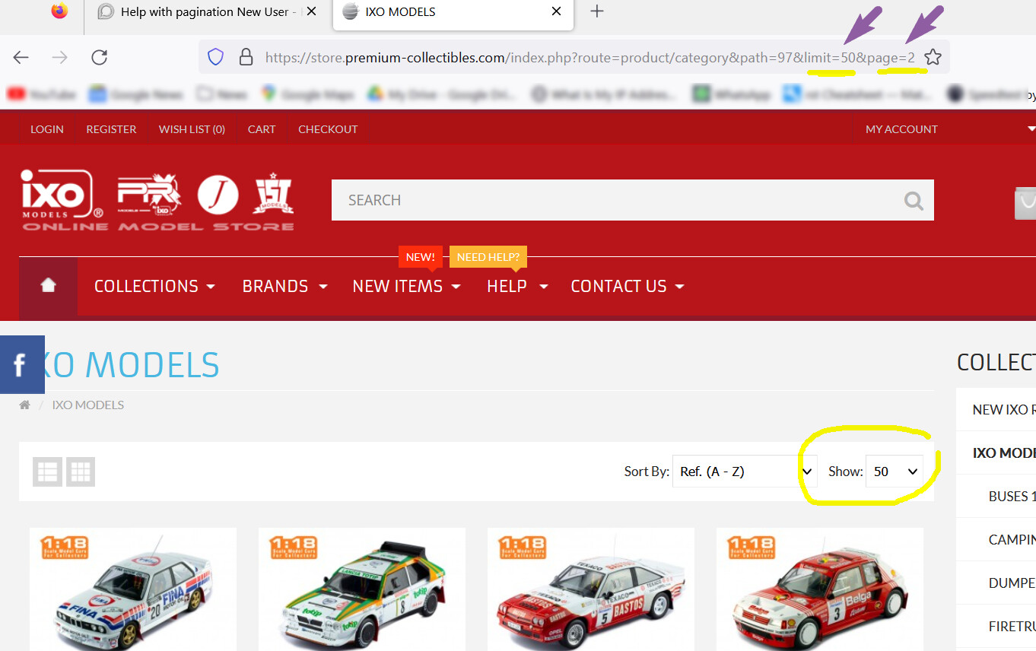Open the Show 50 limit dropdown

895,472
